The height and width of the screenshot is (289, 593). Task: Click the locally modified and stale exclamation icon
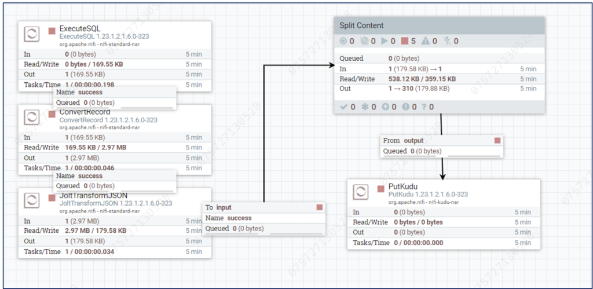coord(406,107)
